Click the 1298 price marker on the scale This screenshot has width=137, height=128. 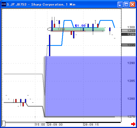point(128,34)
